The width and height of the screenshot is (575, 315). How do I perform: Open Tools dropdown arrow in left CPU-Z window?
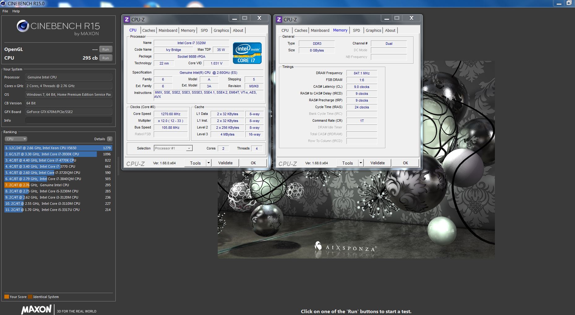(208, 163)
